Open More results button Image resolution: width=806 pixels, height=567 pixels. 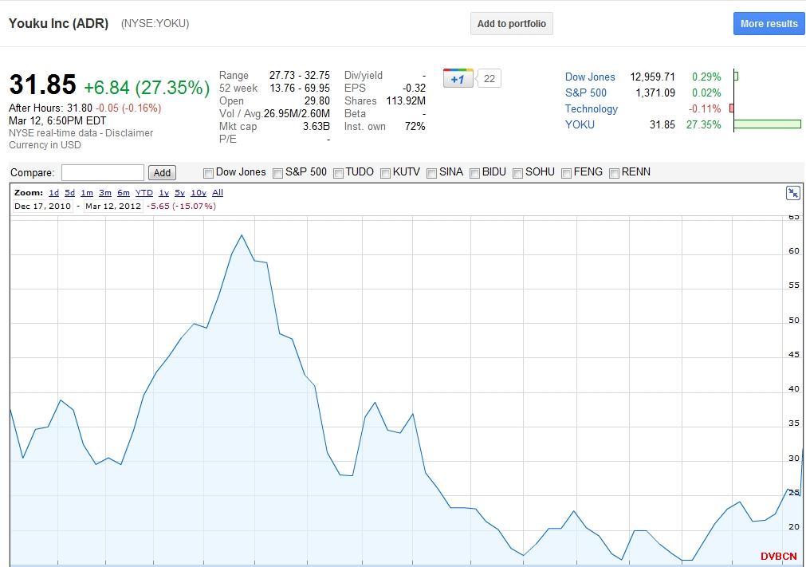click(769, 24)
